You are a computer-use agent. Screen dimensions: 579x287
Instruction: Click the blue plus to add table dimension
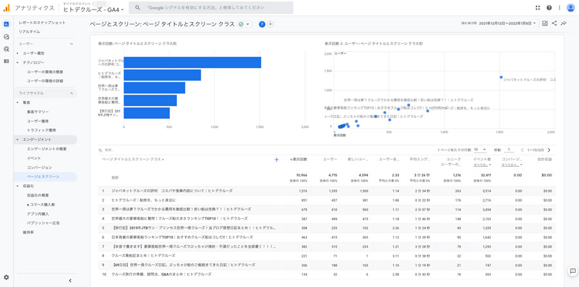point(277,160)
